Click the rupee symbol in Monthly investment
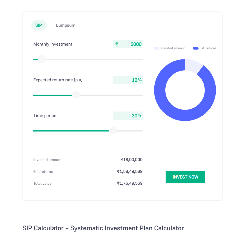 [117, 44]
